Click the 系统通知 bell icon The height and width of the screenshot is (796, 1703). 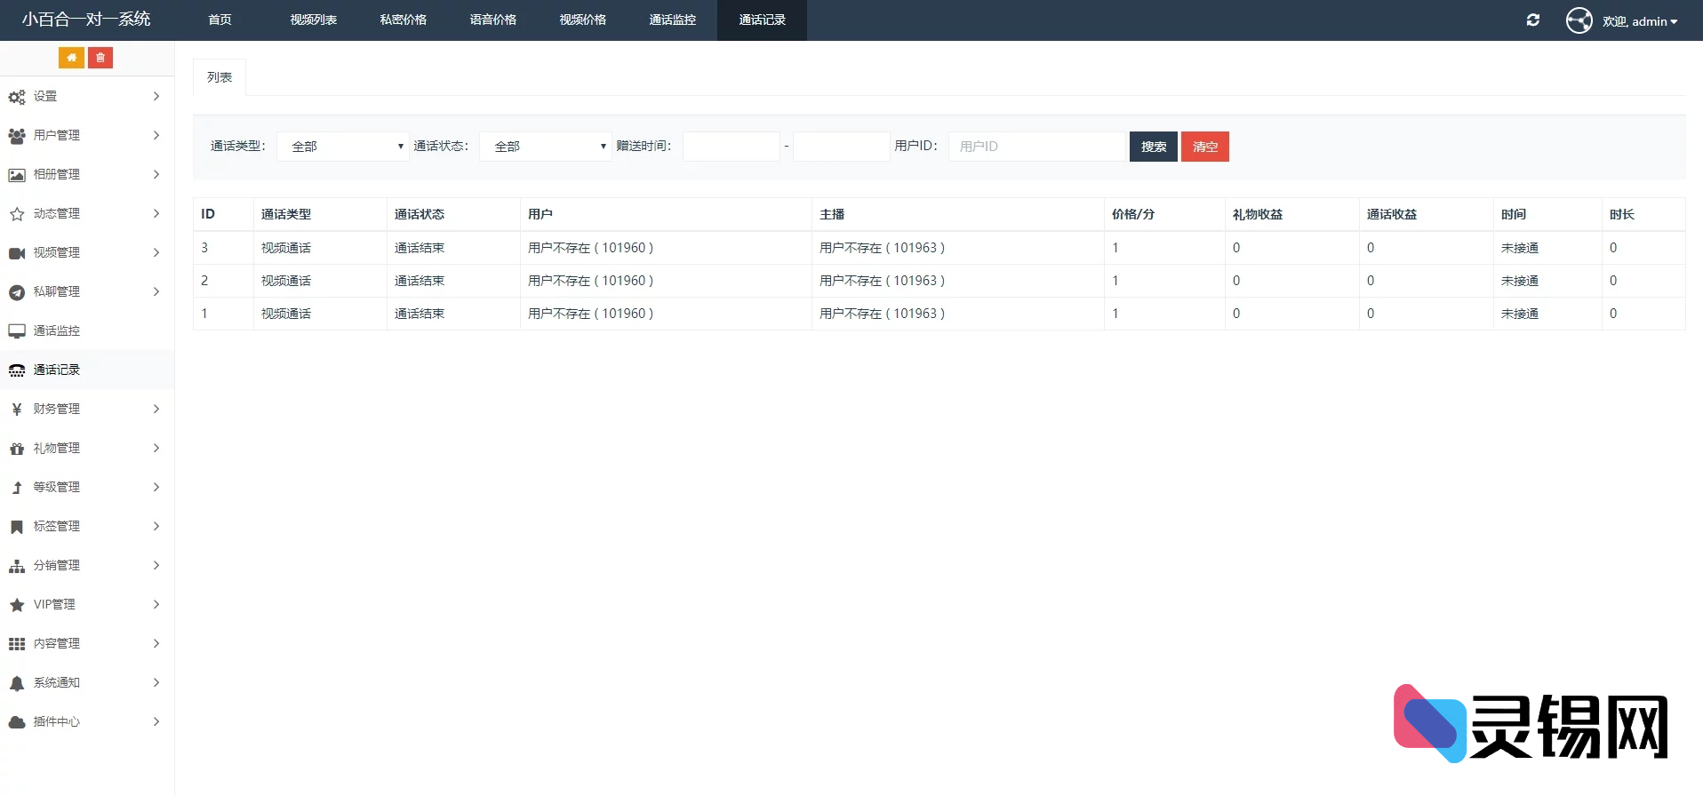(x=17, y=683)
